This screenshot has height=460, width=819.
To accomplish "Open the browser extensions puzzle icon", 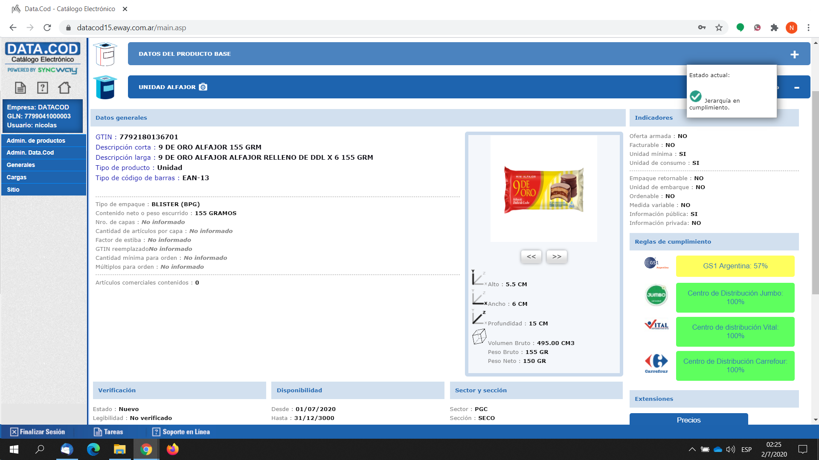I will pyautogui.click(x=774, y=28).
